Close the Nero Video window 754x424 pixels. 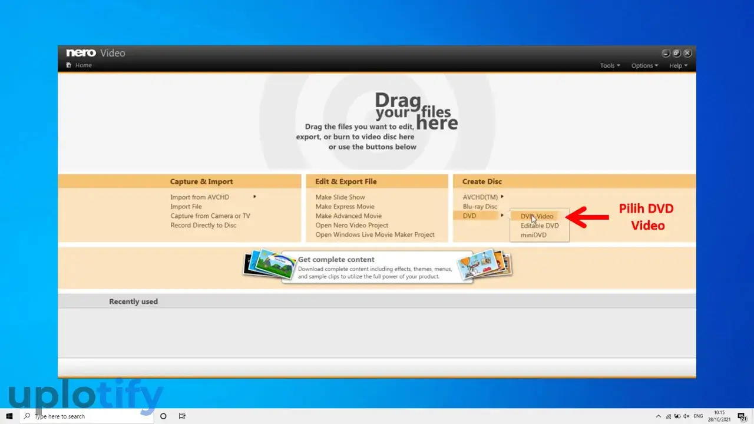687,53
